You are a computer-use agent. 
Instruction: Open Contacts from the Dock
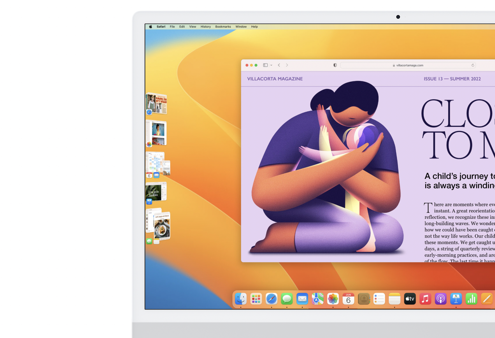[x=364, y=299]
